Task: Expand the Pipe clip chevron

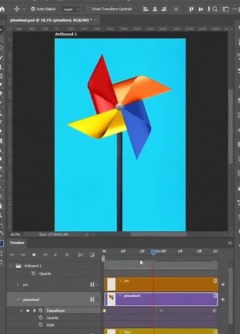Action: click(120, 331)
